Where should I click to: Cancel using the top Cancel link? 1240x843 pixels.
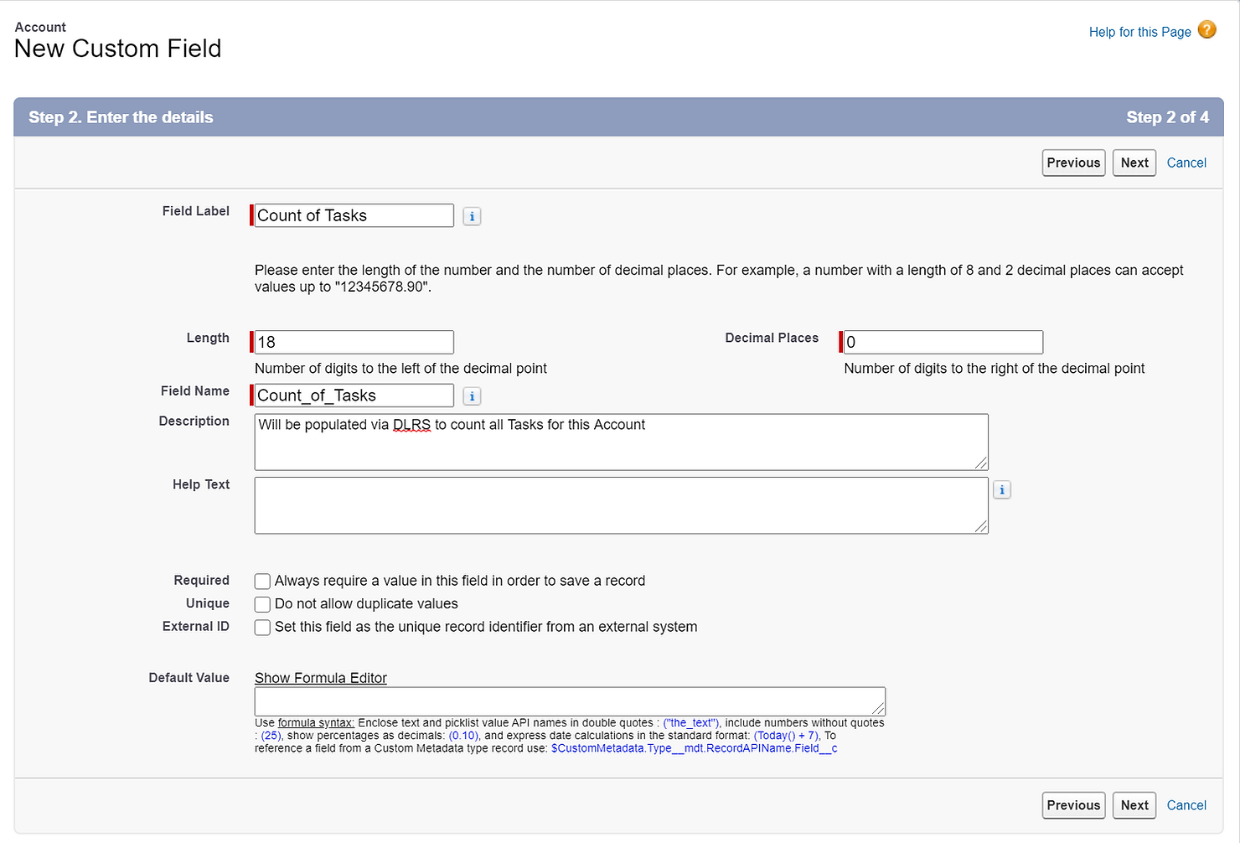pos(1186,163)
